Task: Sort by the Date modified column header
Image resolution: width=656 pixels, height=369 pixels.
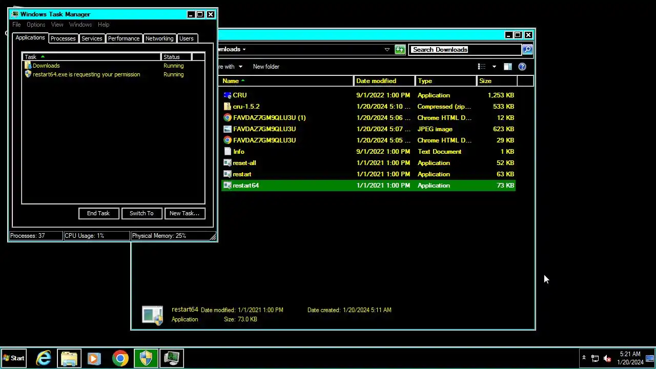Action: click(384, 81)
